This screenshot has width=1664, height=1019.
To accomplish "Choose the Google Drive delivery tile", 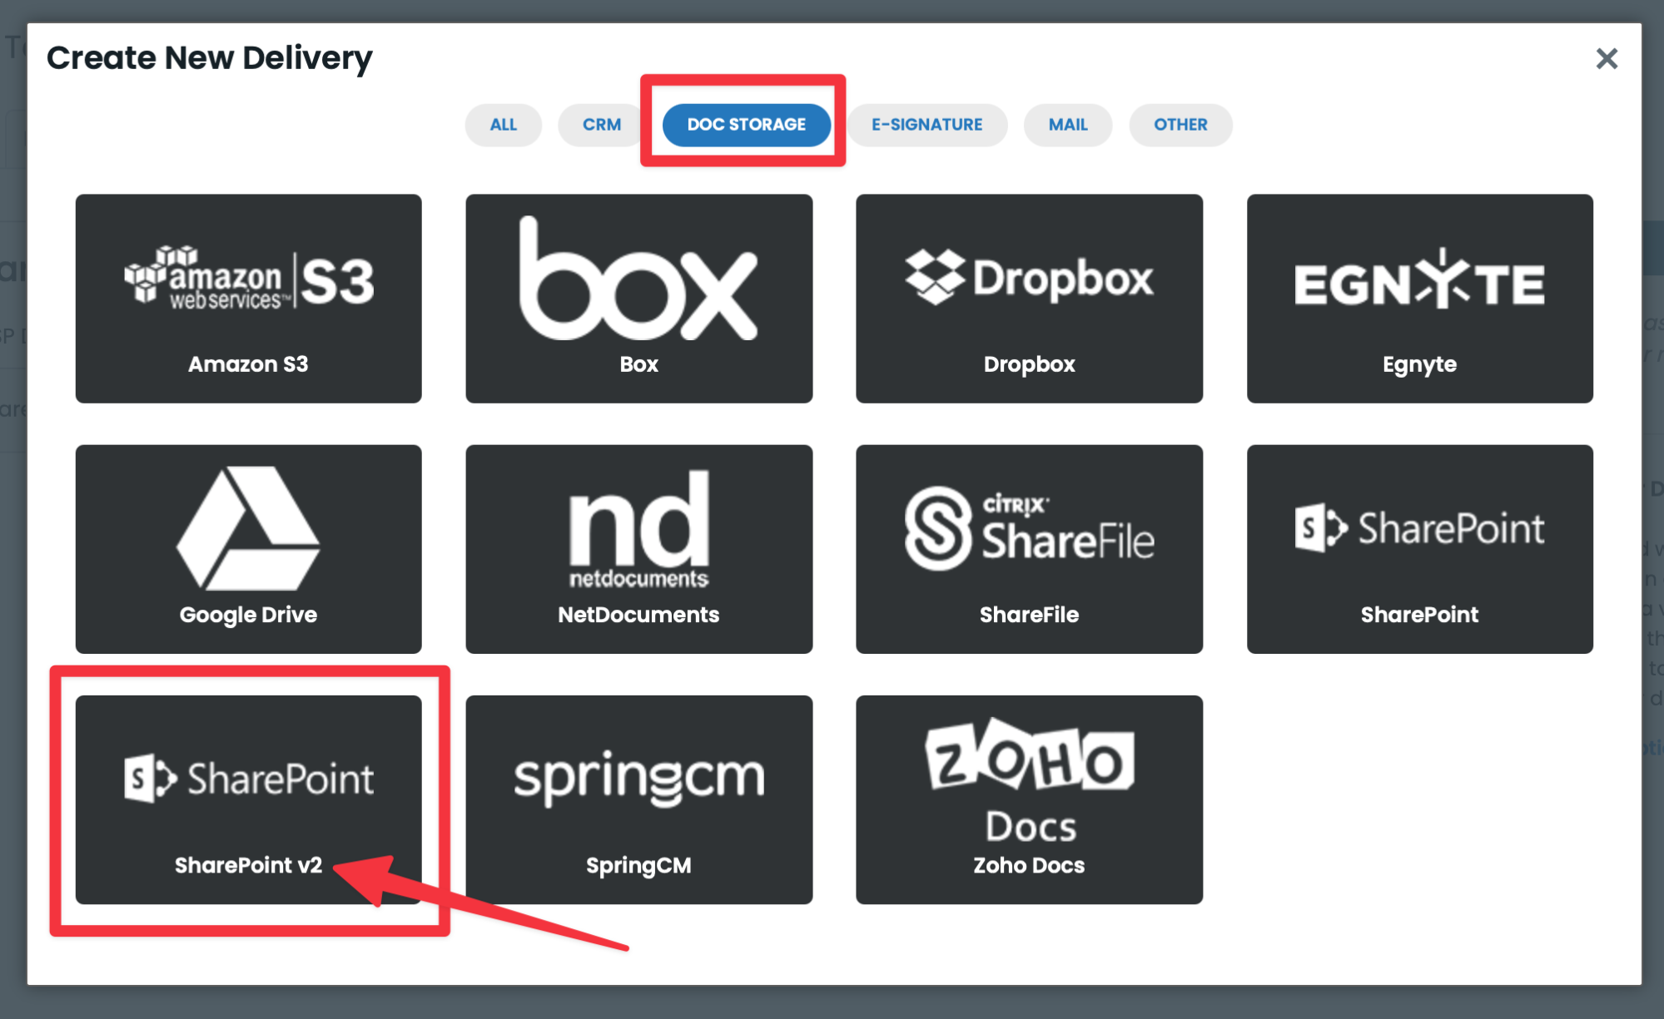I will [x=248, y=548].
